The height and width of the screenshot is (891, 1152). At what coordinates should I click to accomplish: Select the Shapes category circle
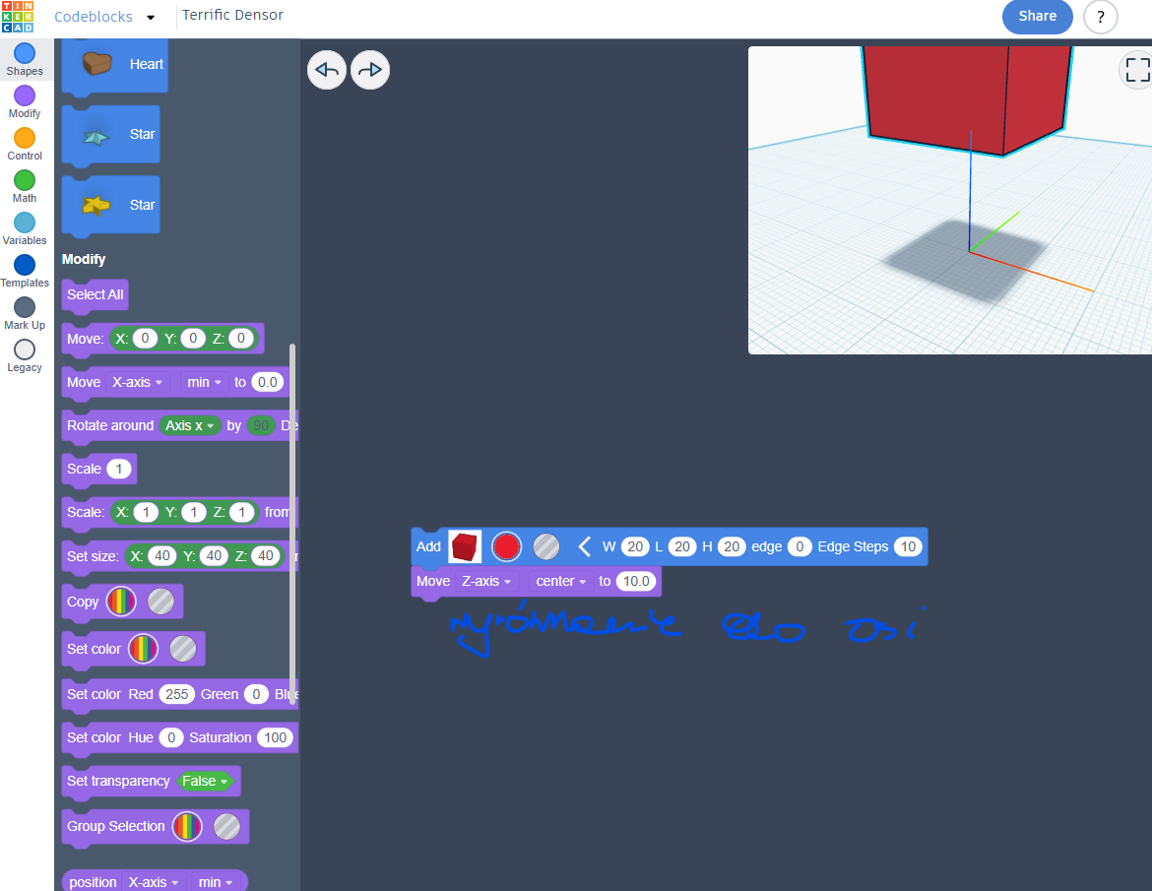pos(25,53)
